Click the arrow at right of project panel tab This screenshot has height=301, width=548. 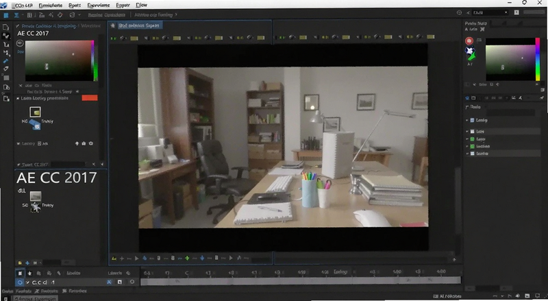tap(102, 164)
